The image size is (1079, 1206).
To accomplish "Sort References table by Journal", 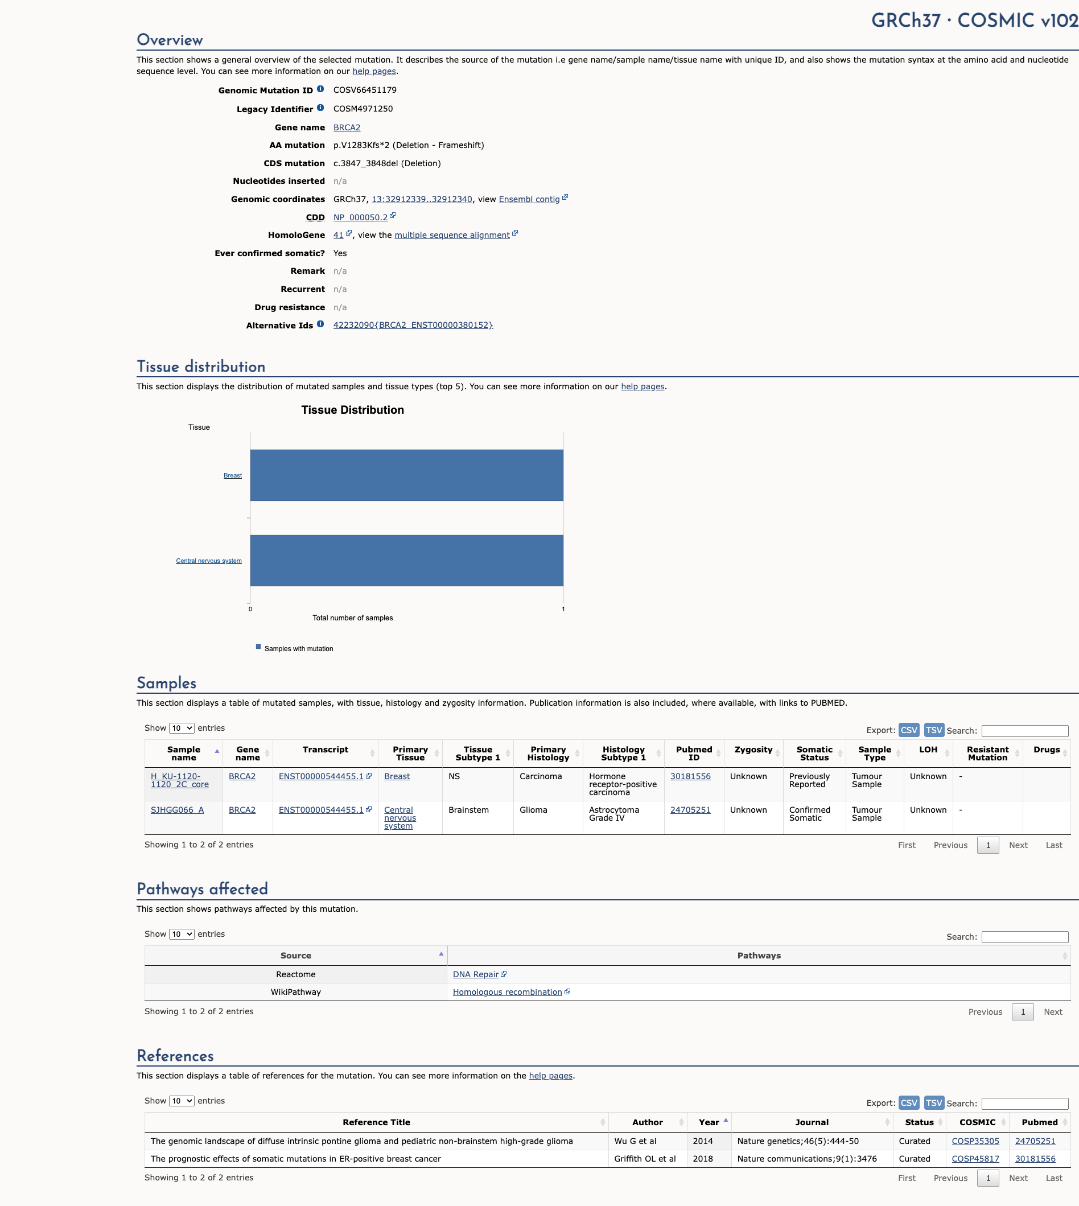I will 812,1122.
